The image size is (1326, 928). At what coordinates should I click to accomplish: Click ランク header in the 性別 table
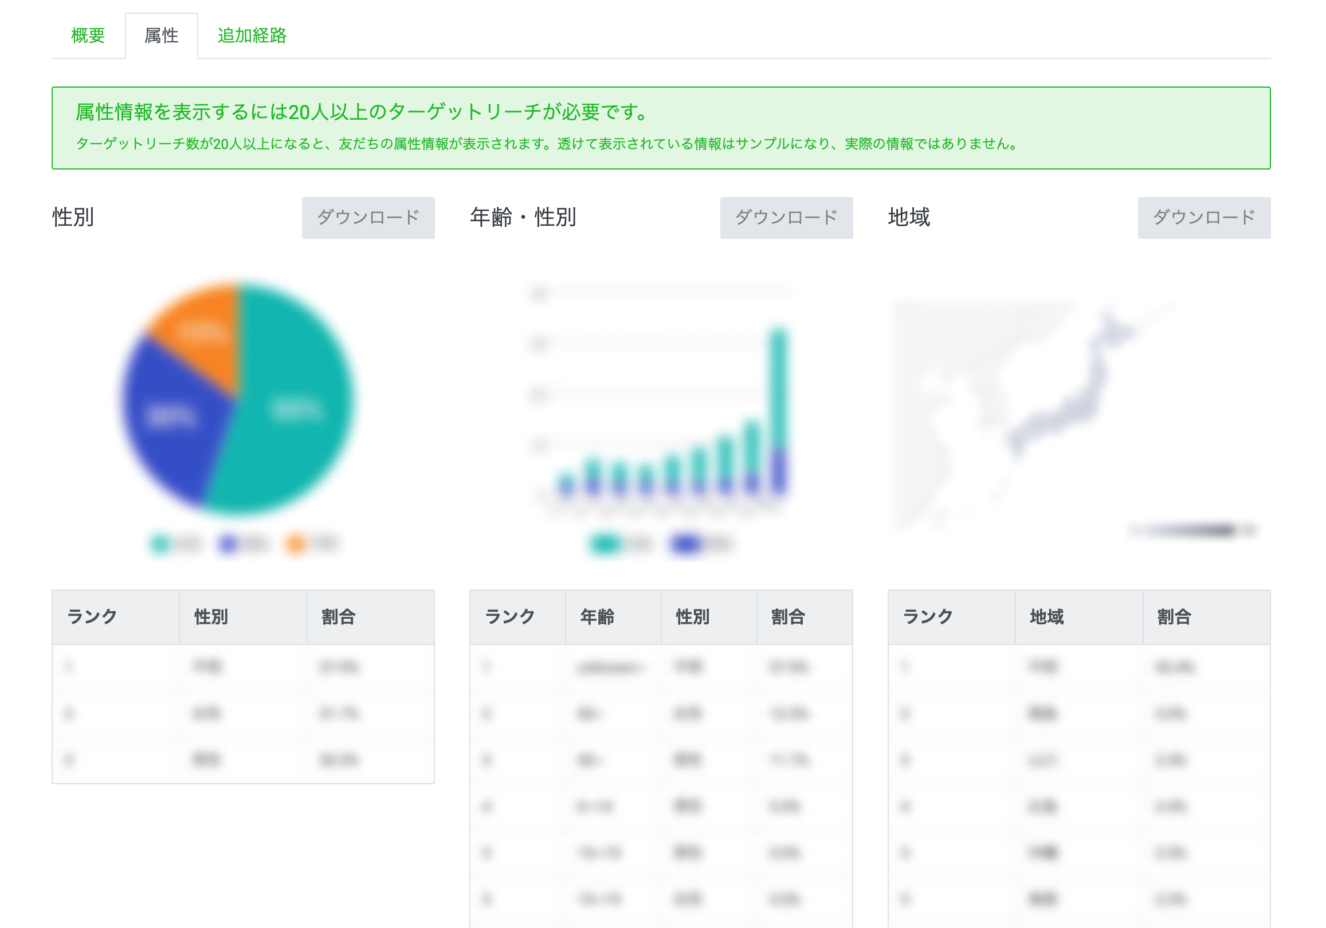click(x=92, y=617)
